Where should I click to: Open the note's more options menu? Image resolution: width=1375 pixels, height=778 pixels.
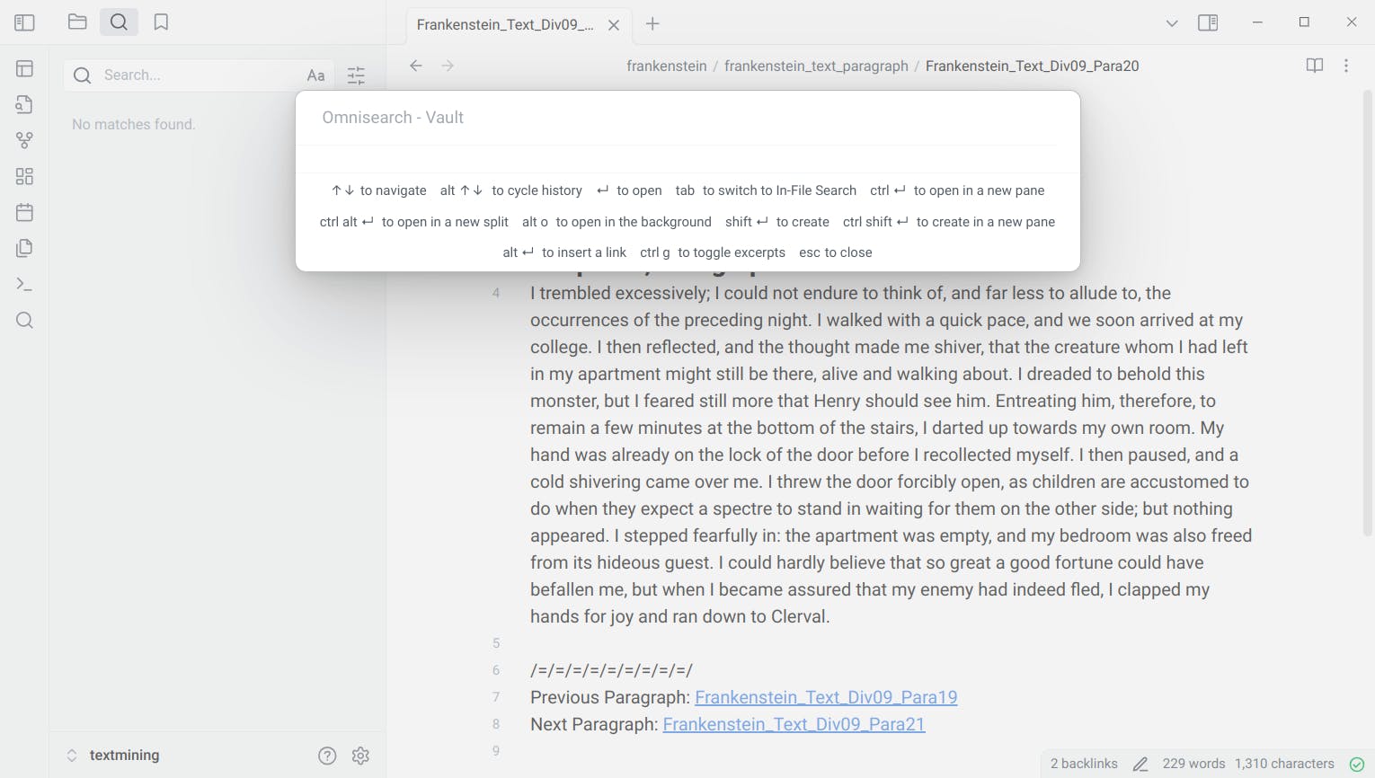[x=1345, y=66]
